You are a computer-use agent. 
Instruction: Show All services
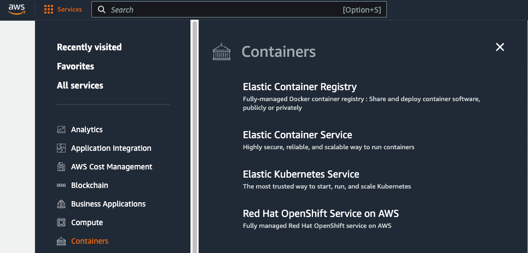point(80,85)
